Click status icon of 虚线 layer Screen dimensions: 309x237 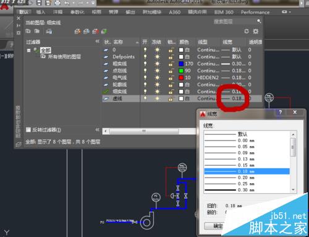[x=106, y=98]
